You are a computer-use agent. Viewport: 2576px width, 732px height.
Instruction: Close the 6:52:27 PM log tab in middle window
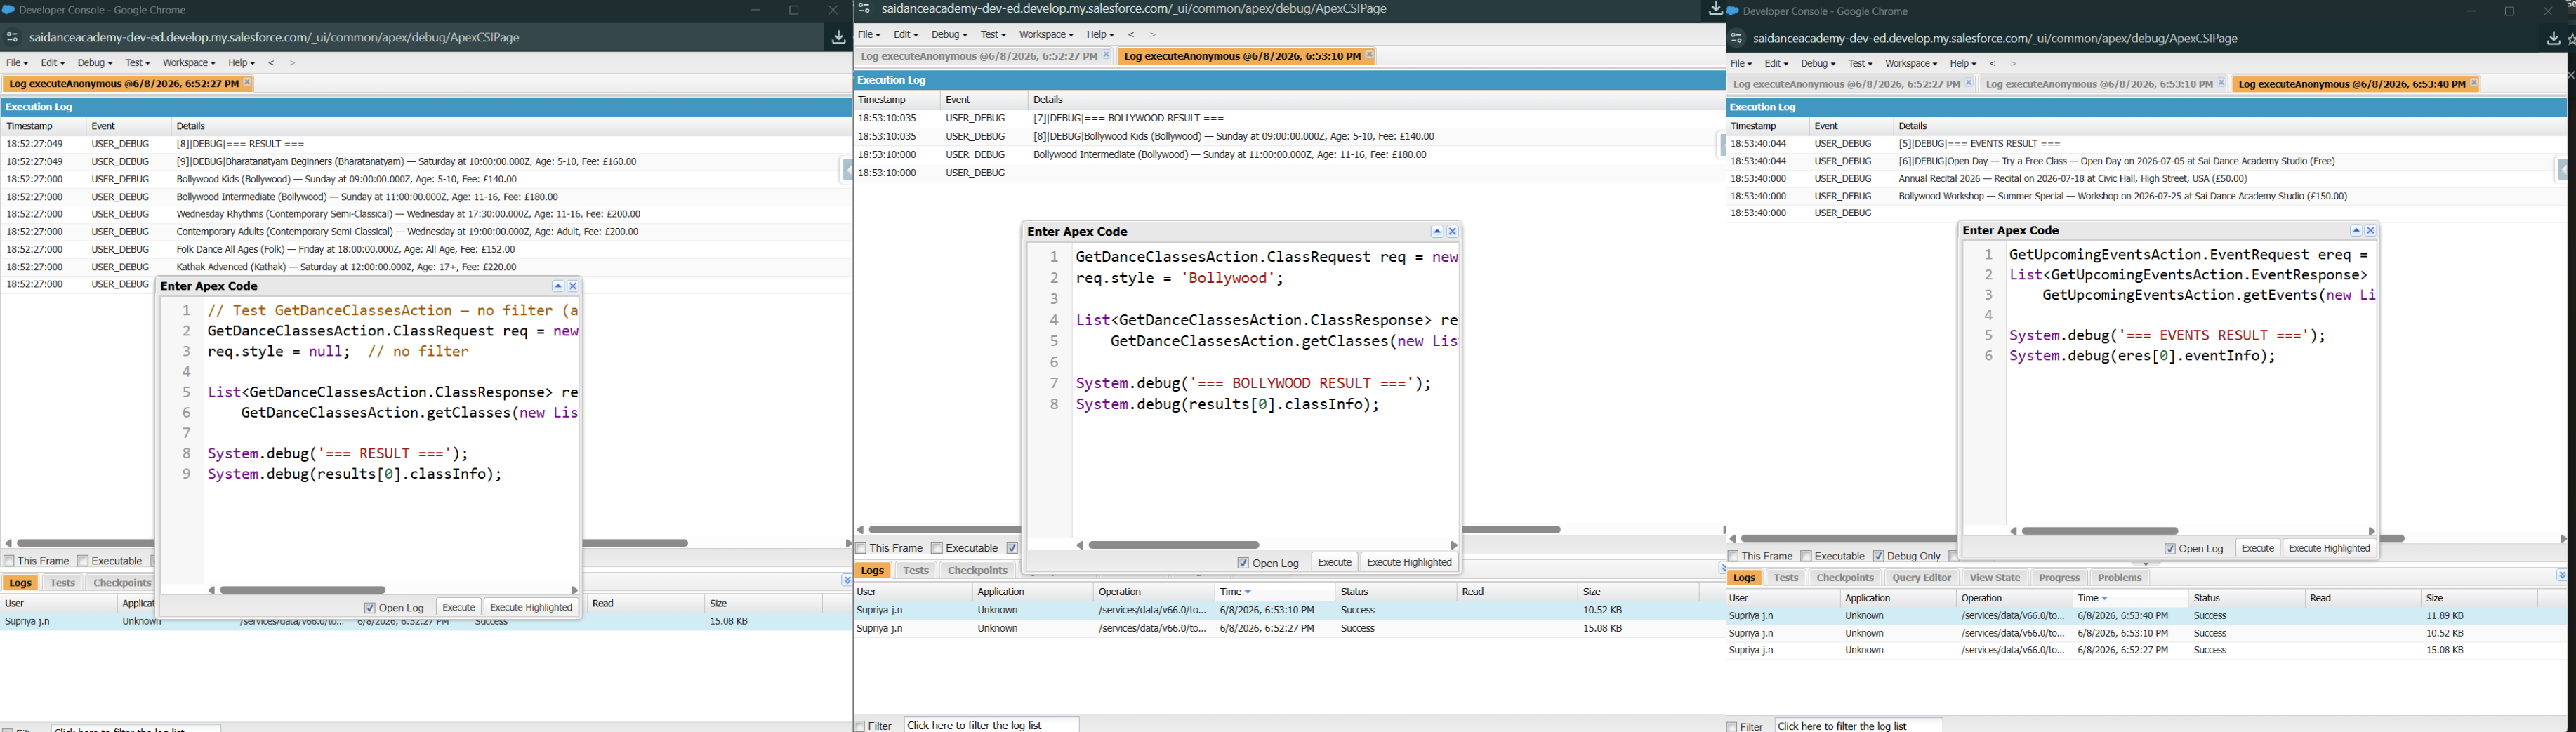coord(1106,56)
